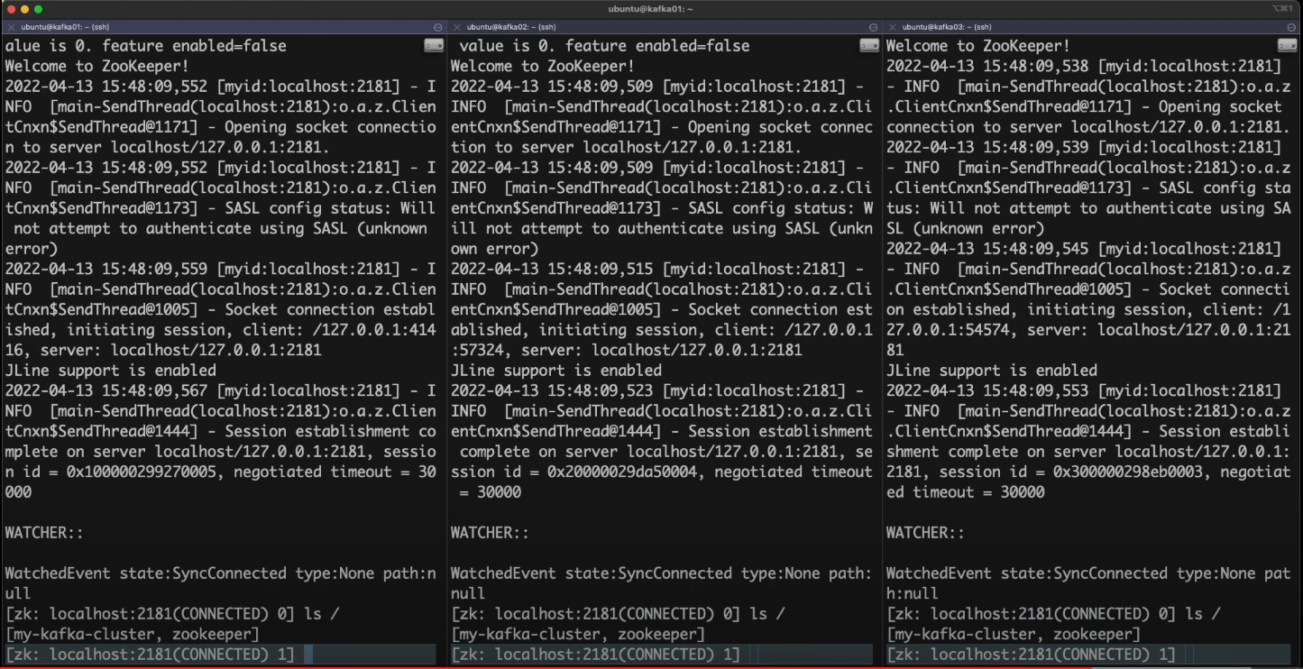
Task: Click 'JLine support is enabled' in kafka03 pane
Action: click(992, 371)
